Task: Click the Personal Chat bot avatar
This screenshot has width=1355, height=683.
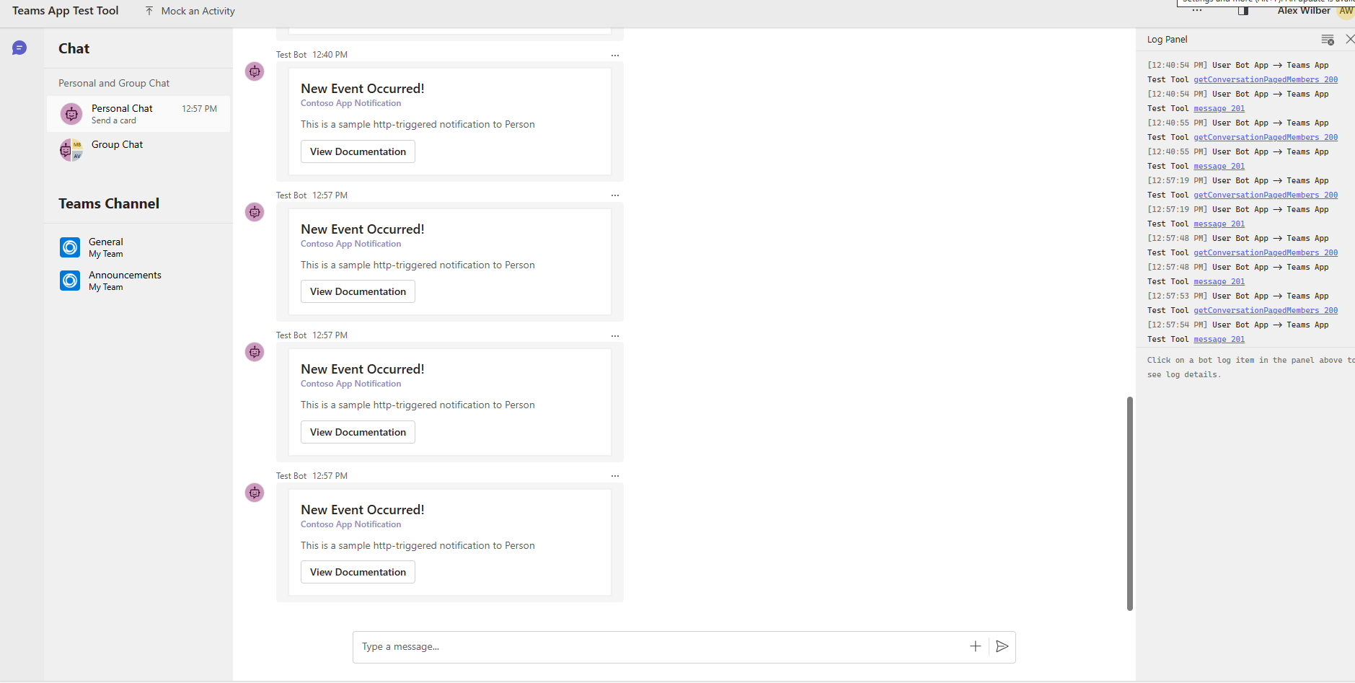Action: [71, 114]
